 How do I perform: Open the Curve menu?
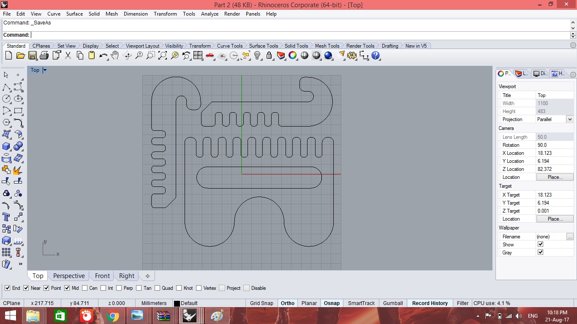tap(54, 14)
